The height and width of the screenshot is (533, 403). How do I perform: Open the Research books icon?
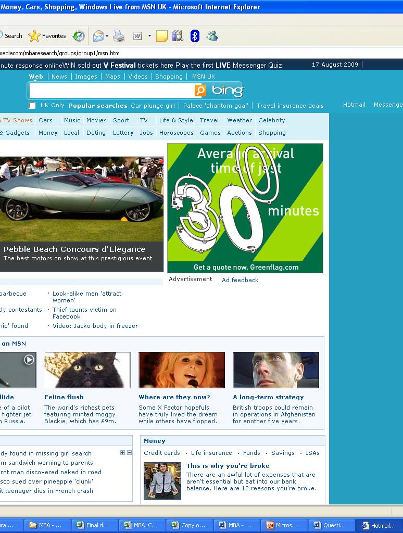(x=178, y=36)
